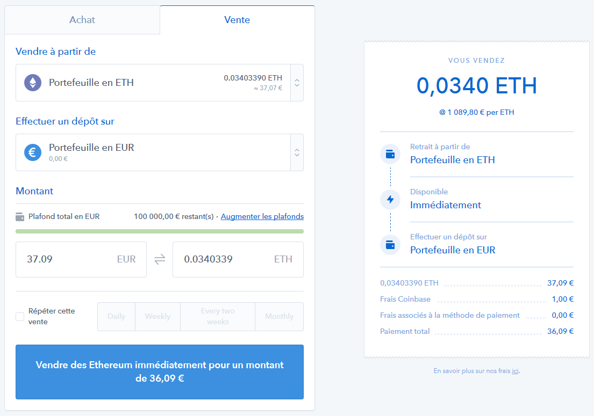The image size is (594, 416).
Task: Click the swap arrows icon between amount fields
Action: [x=160, y=259]
